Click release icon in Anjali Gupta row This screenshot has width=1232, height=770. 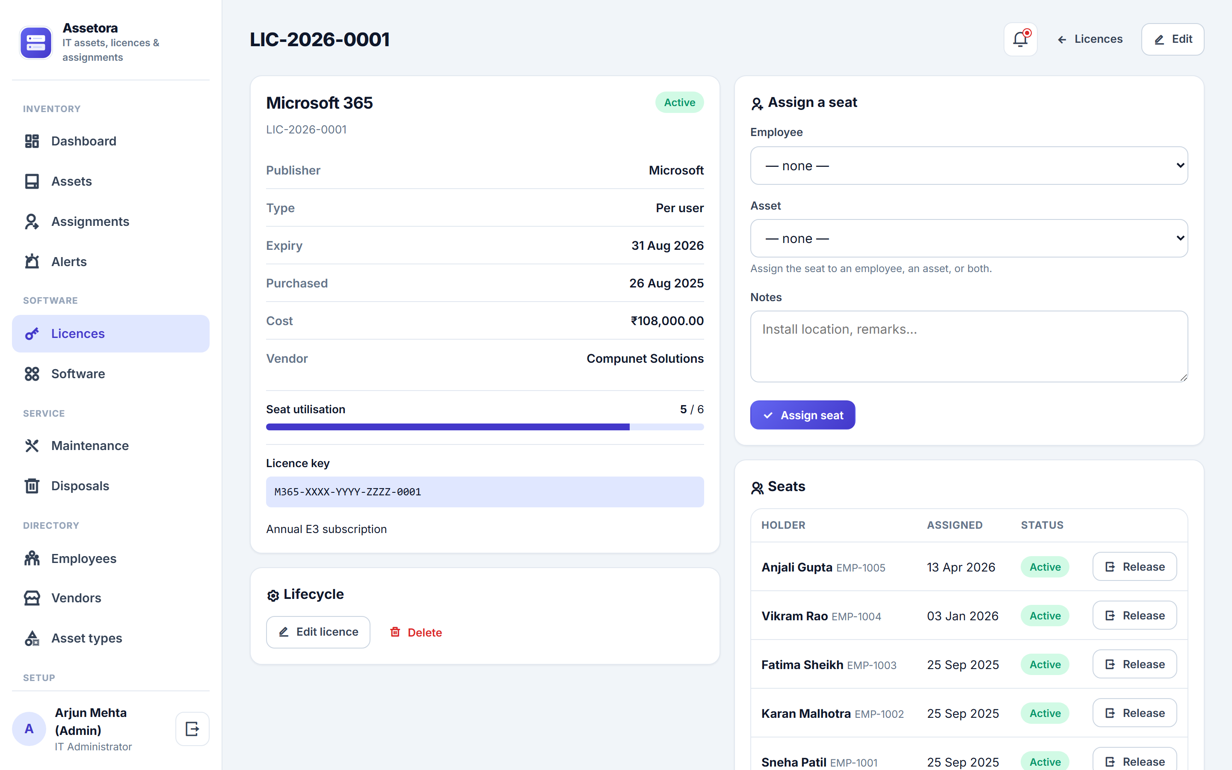pyautogui.click(x=1111, y=567)
